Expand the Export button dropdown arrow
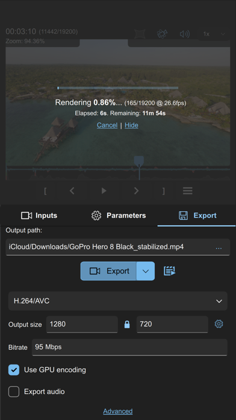Image resolution: width=236 pixels, height=420 pixels. (146, 271)
